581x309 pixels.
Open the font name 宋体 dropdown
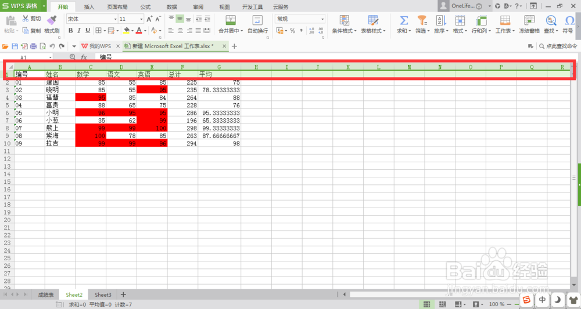(115, 19)
